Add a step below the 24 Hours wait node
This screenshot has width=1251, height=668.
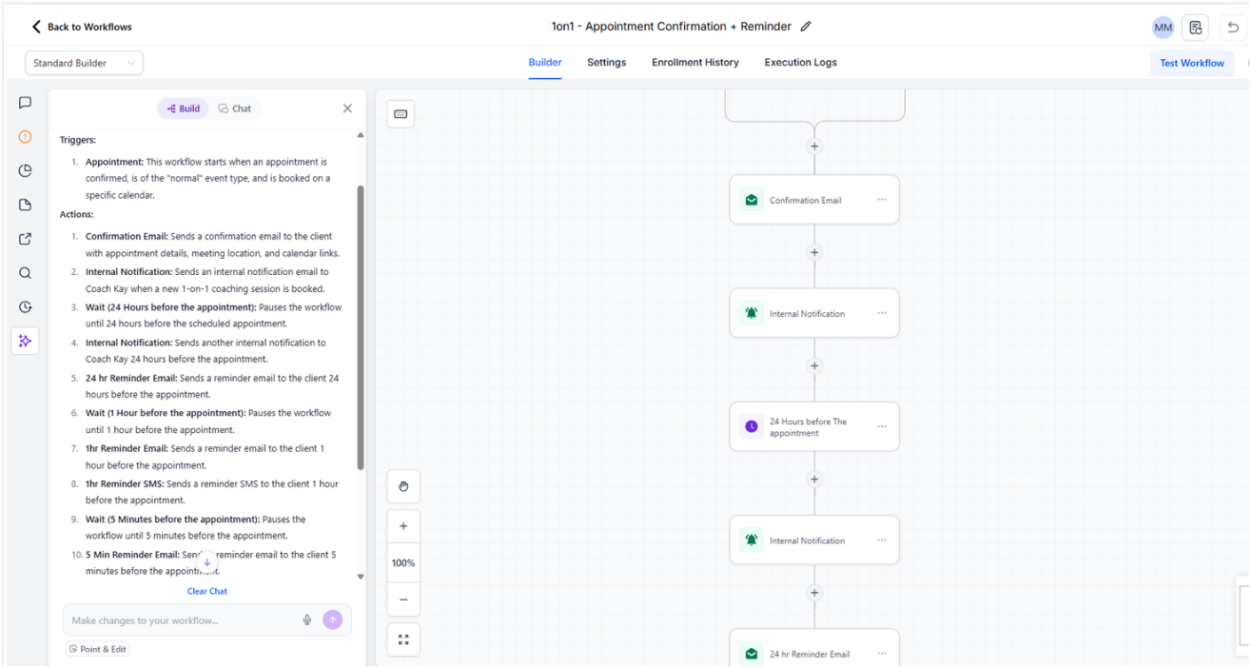click(x=814, y=479)
